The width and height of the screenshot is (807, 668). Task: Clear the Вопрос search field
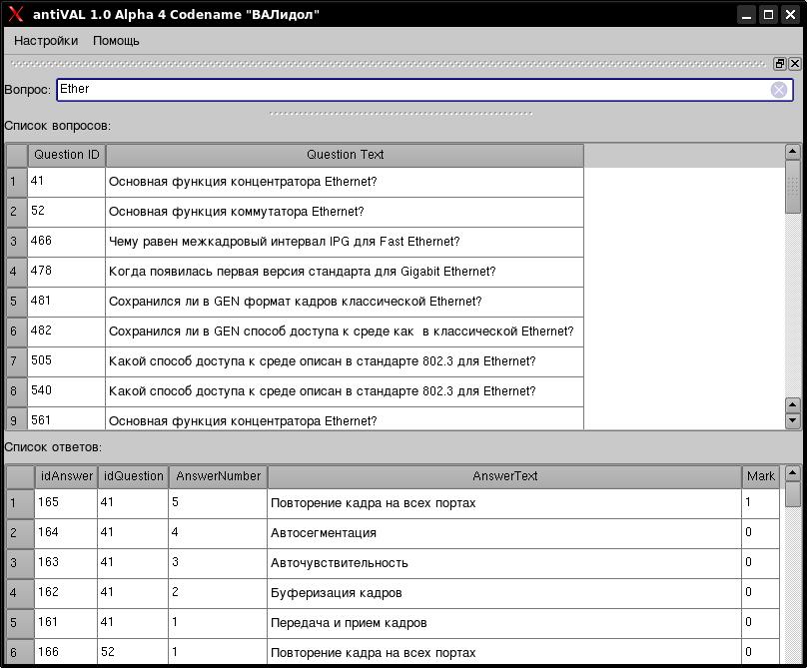coord(779,90)
